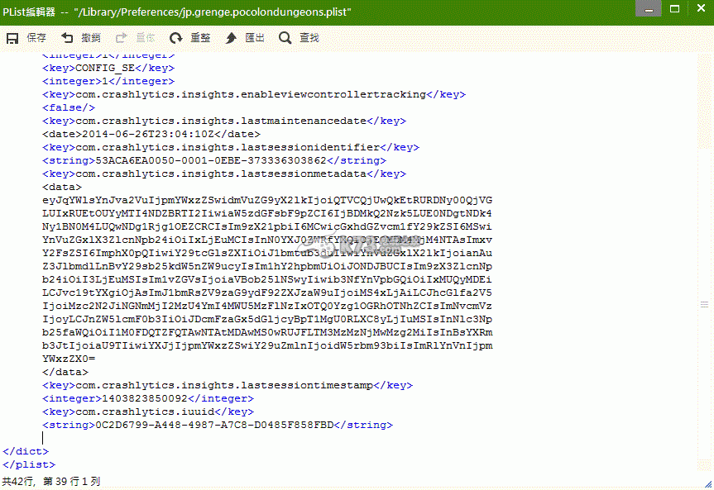Click the greyed 重做 (Redo) icon
This screenshot has width=714, height=490.
[x=122, y=38]
